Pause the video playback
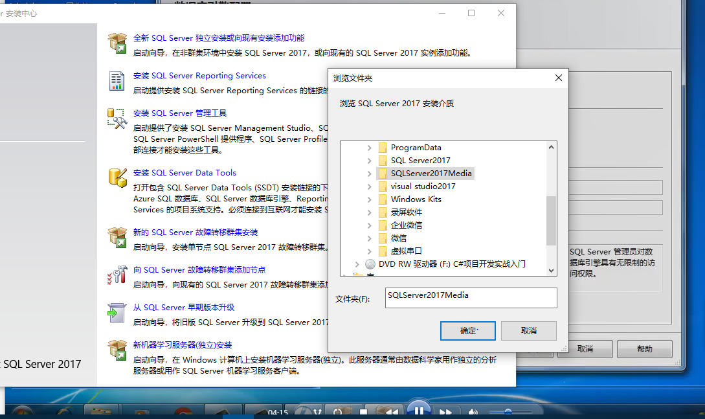 click(x=419, y=409)
